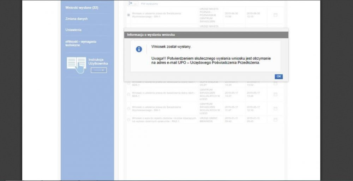Click the blue info icon in dialog

(139, 49)
